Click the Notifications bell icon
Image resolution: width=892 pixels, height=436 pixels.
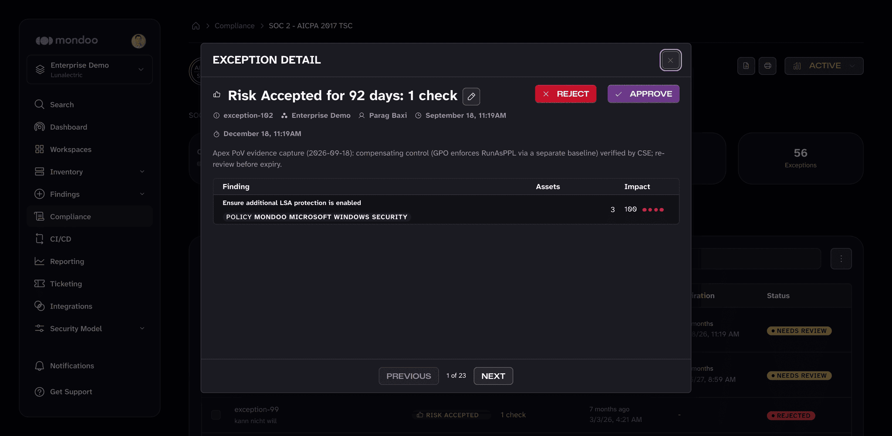coord(39,366)
